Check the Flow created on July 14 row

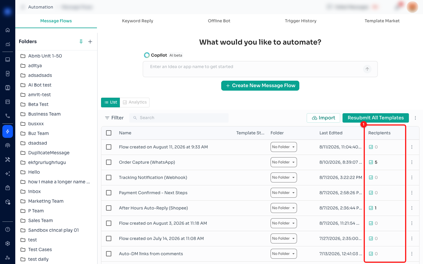pos(109,238)
